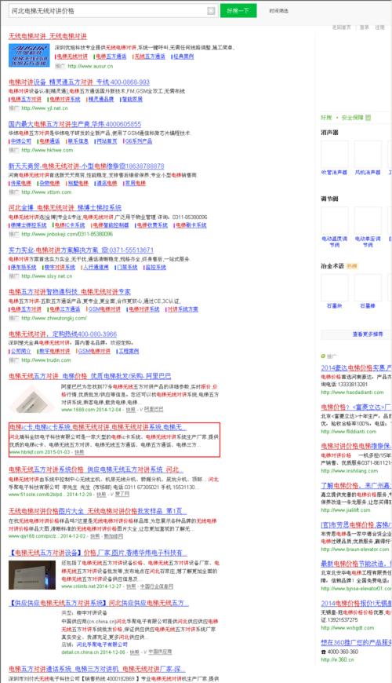Screen dimensions: 392x683
Task: Open 电梯无线五方对讲系统价格 供应 result title
Action: [x=96, y=470]
